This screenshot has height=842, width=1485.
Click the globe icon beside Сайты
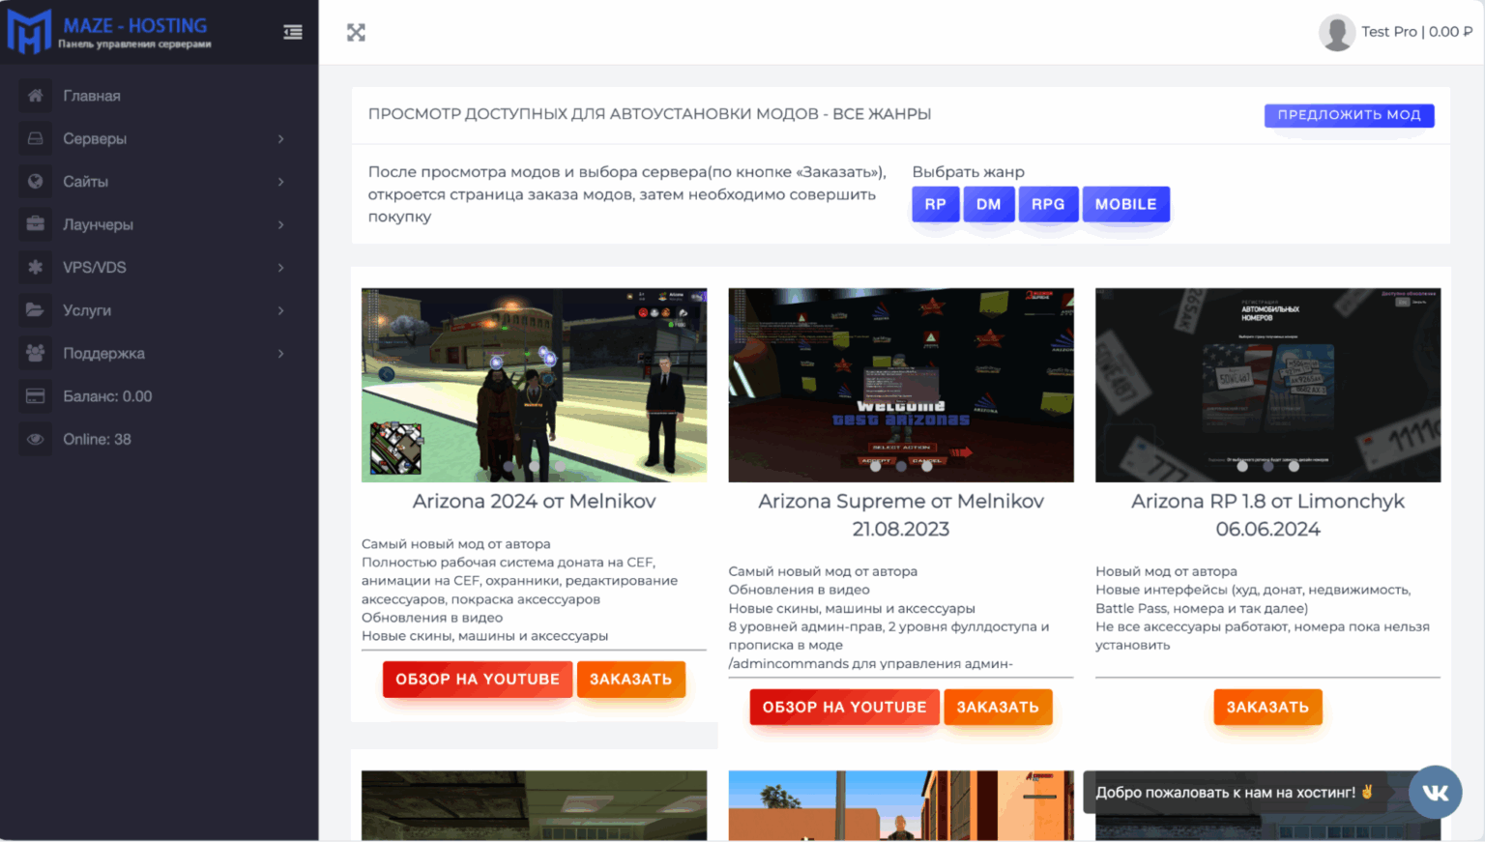pyautogui.click(x=35, y=181)
